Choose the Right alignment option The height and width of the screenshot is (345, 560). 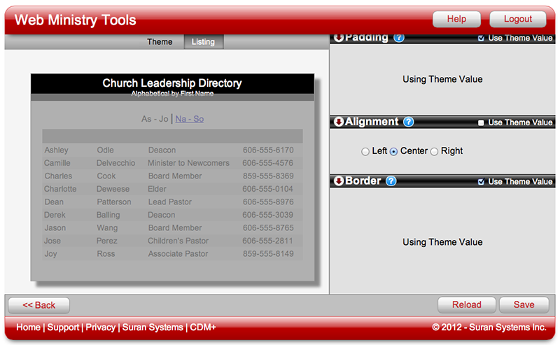pyautogui.click(x=434, y=152)
